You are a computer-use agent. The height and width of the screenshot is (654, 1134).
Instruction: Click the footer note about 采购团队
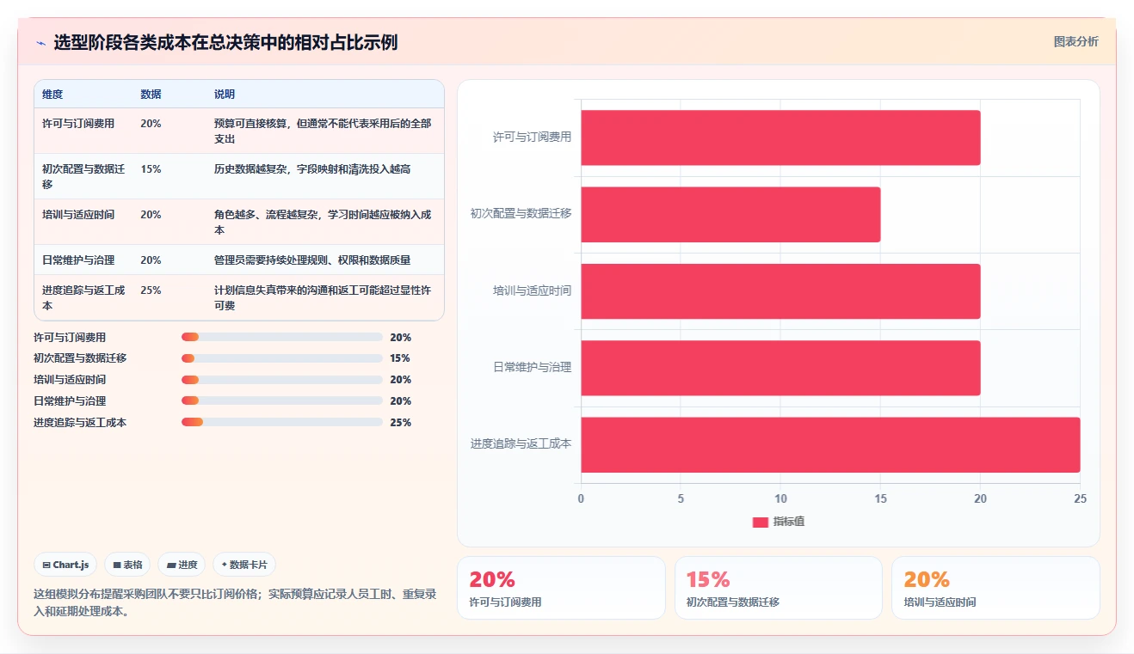235,602
